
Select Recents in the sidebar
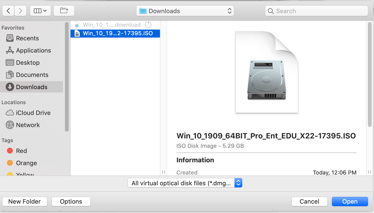31,38
